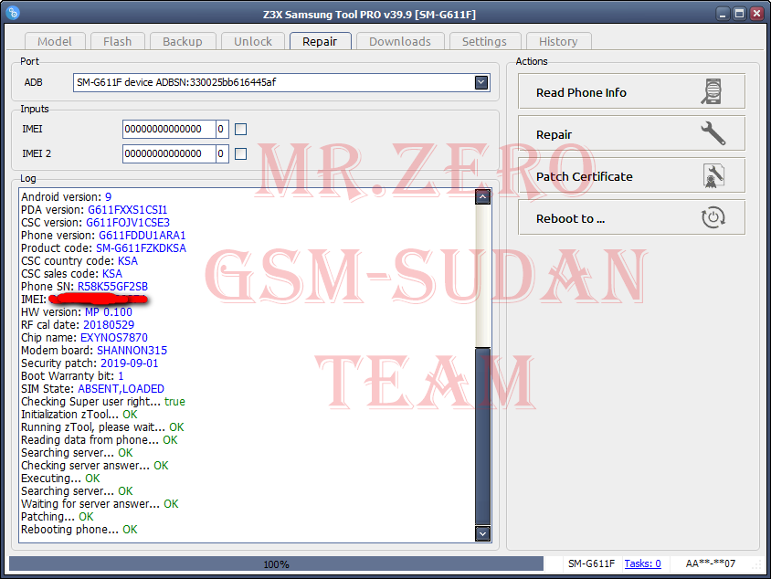Click the Reboot to ... button label
The image size is (771, 579).
(570, 218)
